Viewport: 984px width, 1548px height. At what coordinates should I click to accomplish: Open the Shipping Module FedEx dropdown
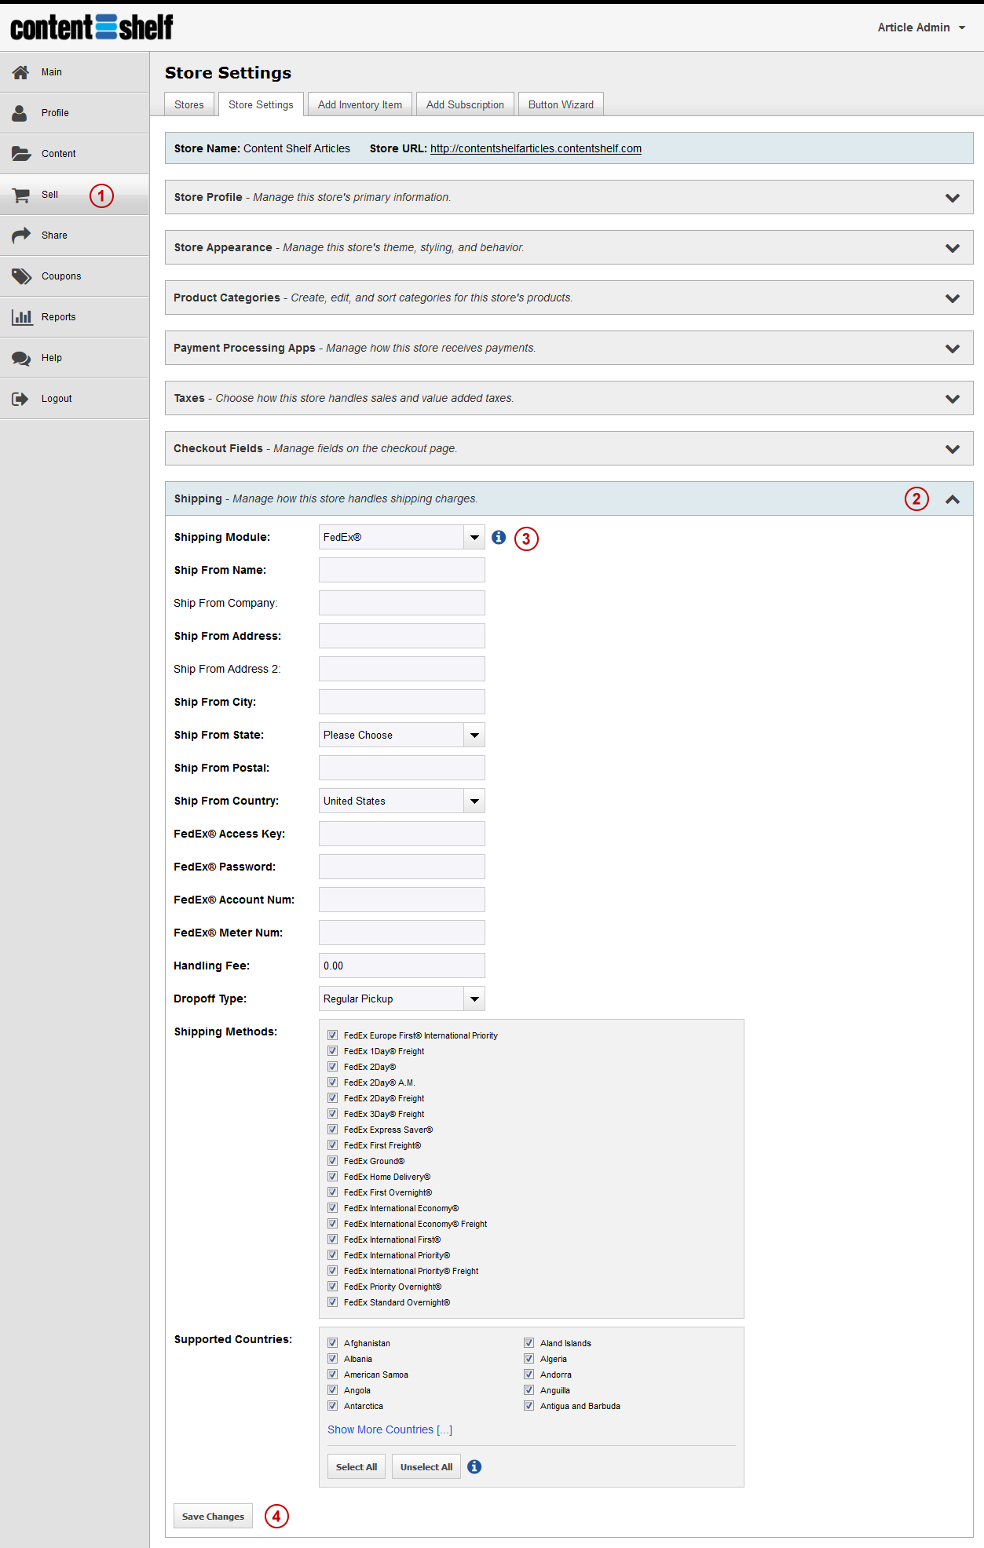pyautogui.click(x=401, y=537)
